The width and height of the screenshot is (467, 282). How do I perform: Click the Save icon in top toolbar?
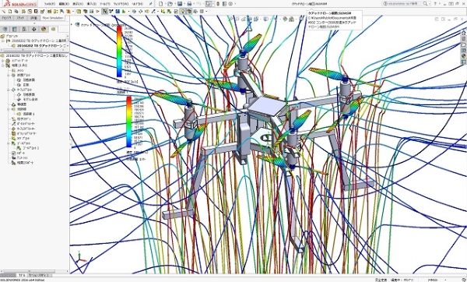180,4
